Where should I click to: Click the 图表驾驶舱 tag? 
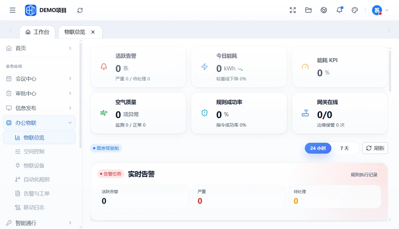(x=106, y=148)
